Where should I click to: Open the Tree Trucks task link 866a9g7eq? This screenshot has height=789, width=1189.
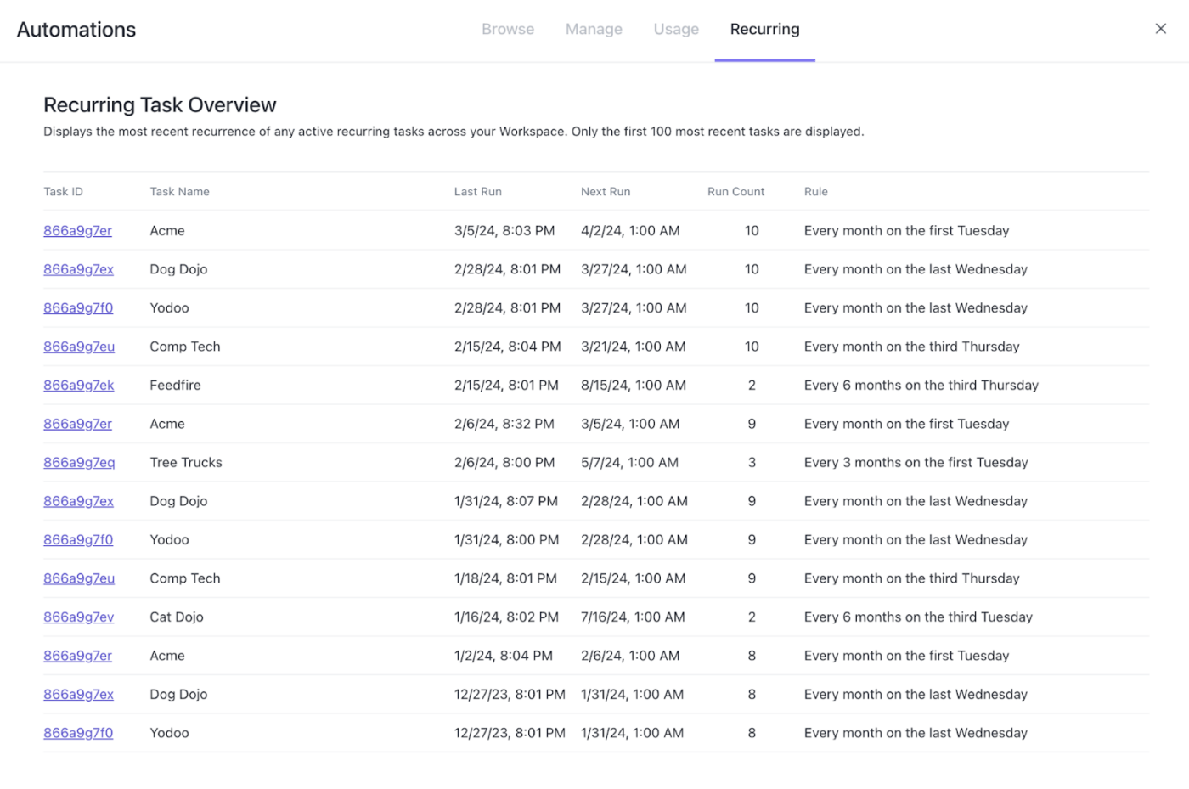coord(79,463)
